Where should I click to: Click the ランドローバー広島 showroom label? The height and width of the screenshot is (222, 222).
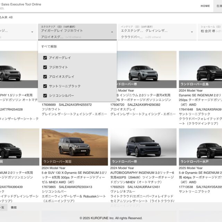(194, 84)
